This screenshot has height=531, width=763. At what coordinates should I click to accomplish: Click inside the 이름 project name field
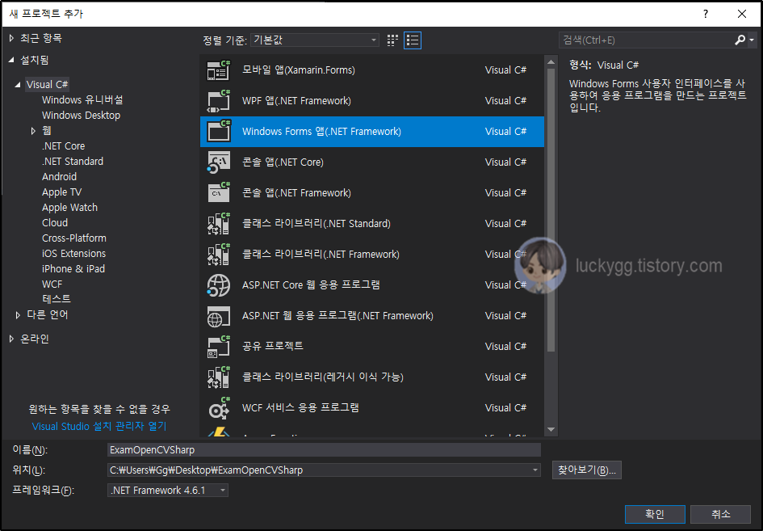click(323, 450)
